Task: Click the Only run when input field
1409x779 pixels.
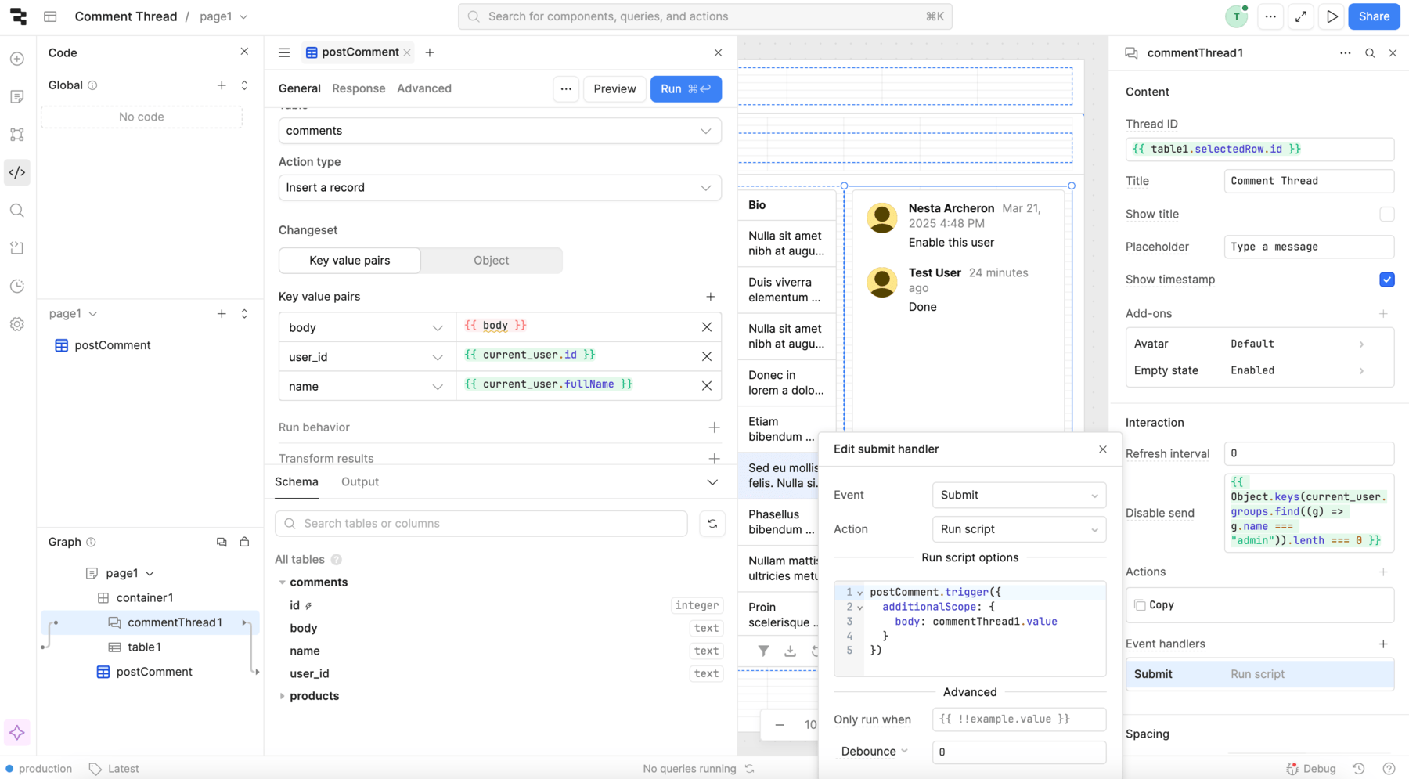Action: click(1019, 719)
